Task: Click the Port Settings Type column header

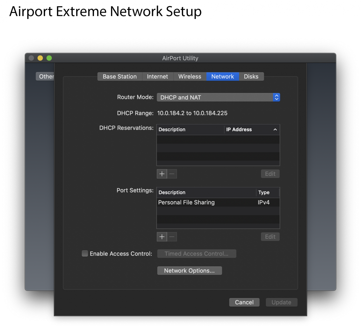Action: pyautogui.click(x=268, y=192)
